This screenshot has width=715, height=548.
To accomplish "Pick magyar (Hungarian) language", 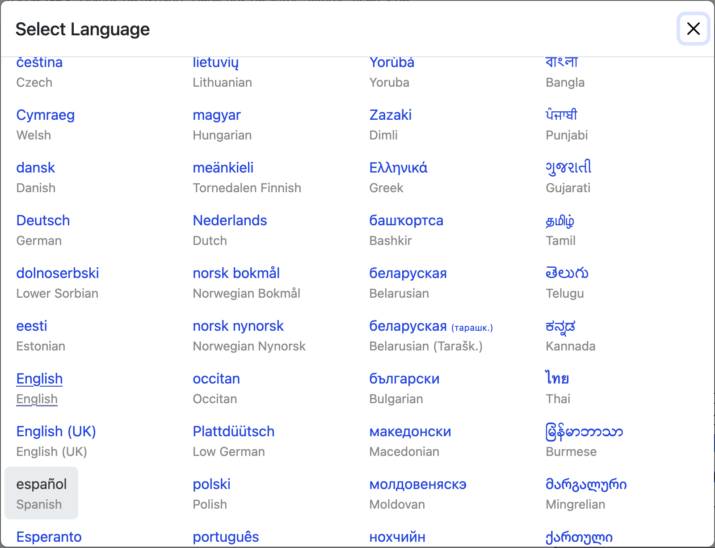I will [217, 115].
